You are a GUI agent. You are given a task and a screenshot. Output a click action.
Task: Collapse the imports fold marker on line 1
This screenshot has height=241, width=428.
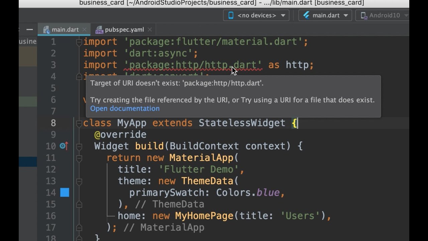click(x=79, y=42)
